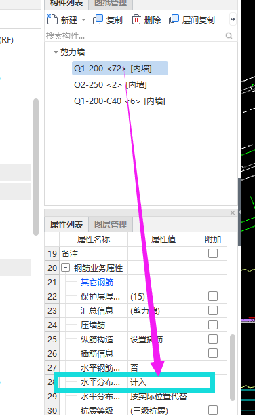Screen dimensions: 255x415
Task: Click the search magnifier icon
Action: click(229, 35)
